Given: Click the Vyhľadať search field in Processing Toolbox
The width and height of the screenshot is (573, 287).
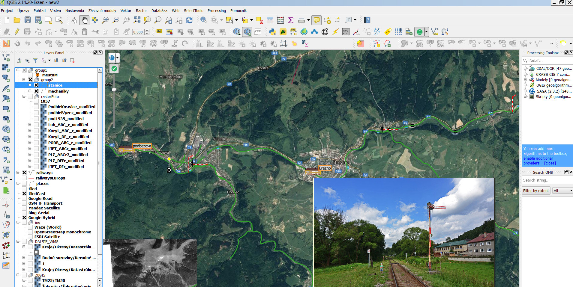Looking at the screenshot, I should tap(547, 61).
